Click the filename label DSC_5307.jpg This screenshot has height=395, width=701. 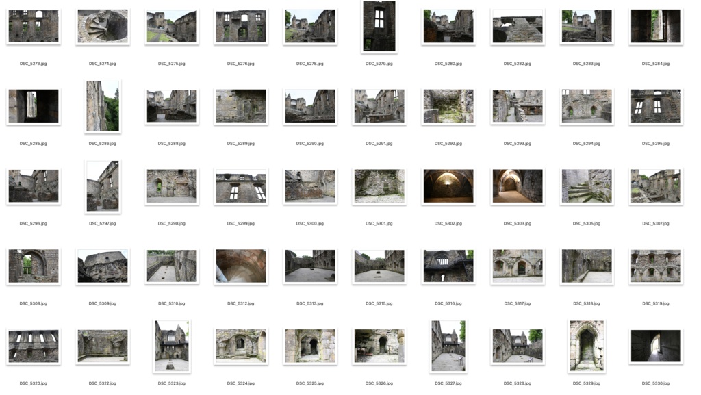point(654,222)
